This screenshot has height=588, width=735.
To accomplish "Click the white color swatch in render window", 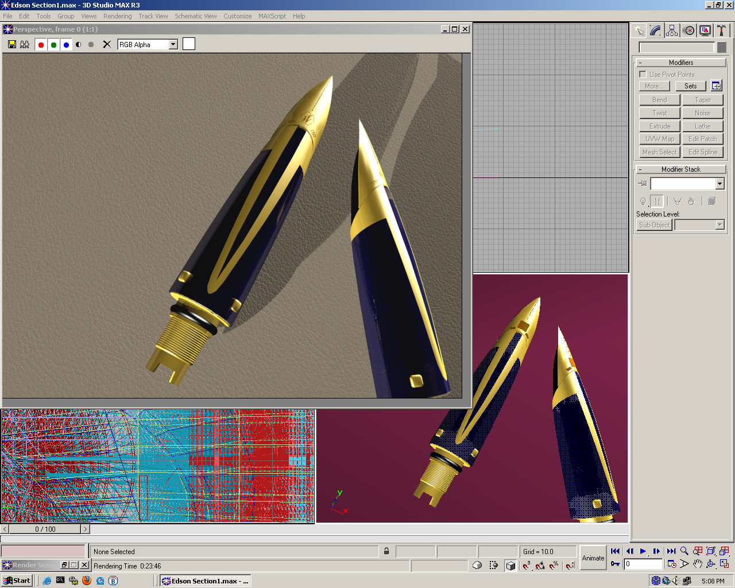I will [189, 44].
